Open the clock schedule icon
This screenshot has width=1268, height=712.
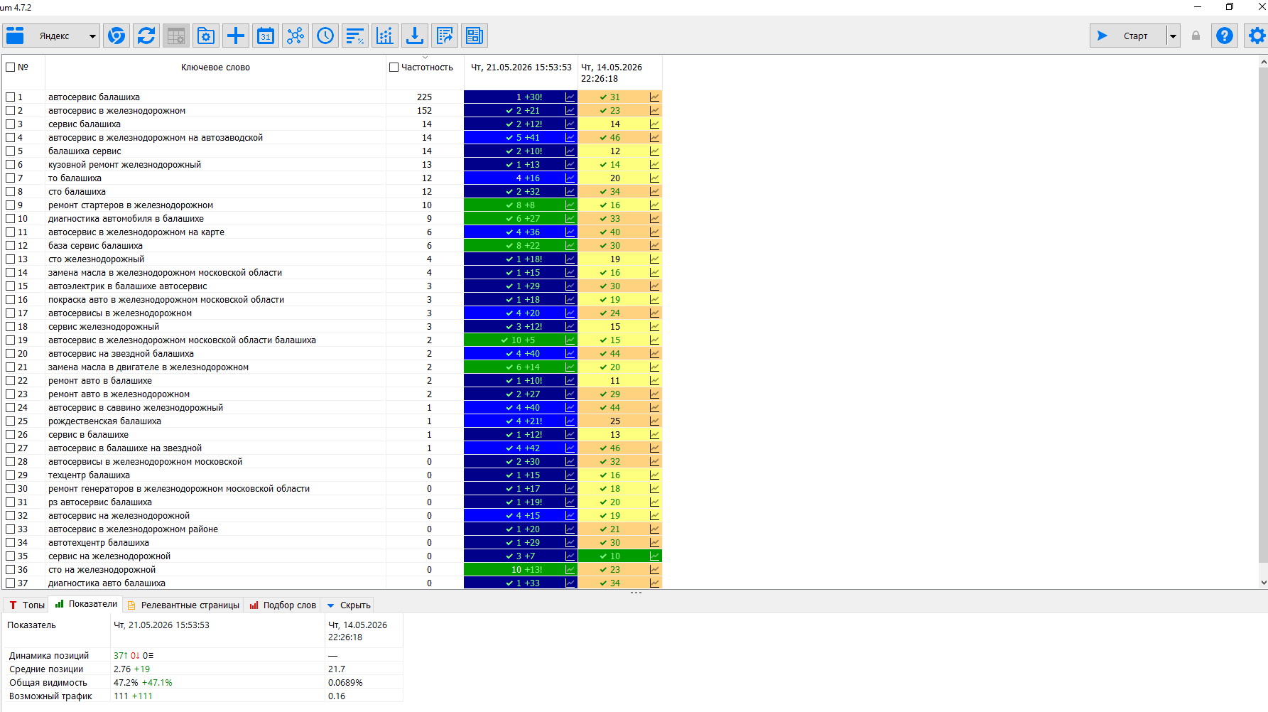(325, 36)
